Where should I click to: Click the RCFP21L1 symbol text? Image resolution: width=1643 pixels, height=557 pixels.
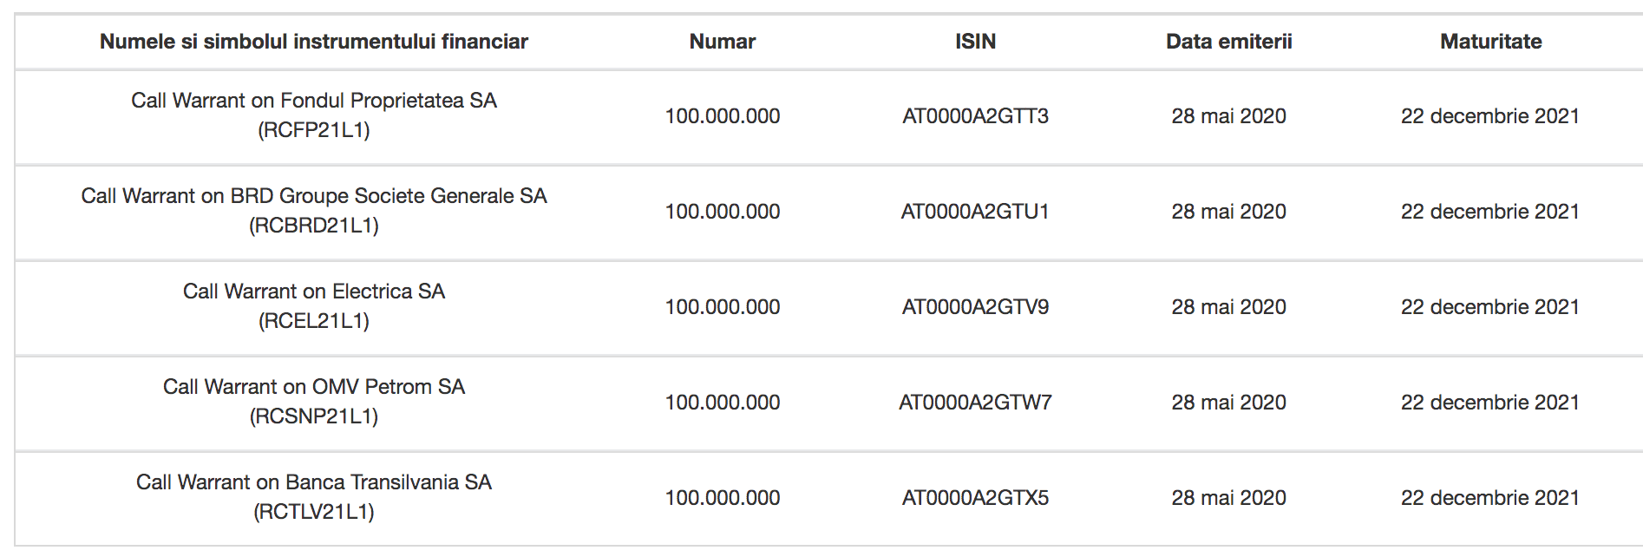point(314,130)
